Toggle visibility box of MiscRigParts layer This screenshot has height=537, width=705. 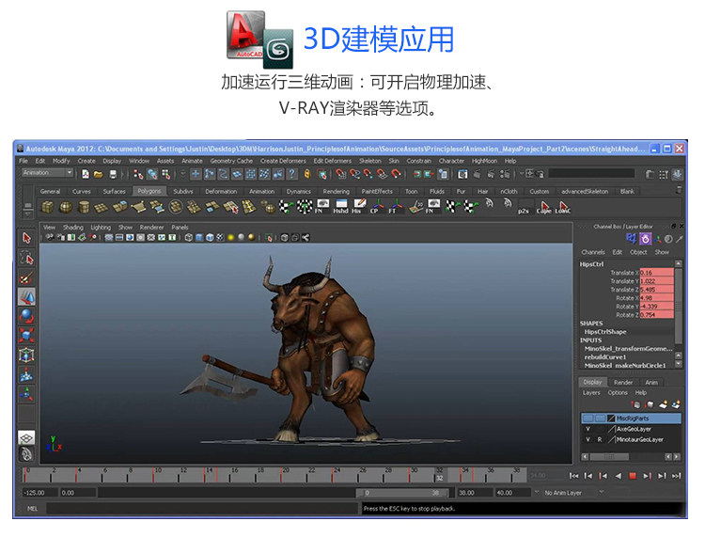coord(588,419)
